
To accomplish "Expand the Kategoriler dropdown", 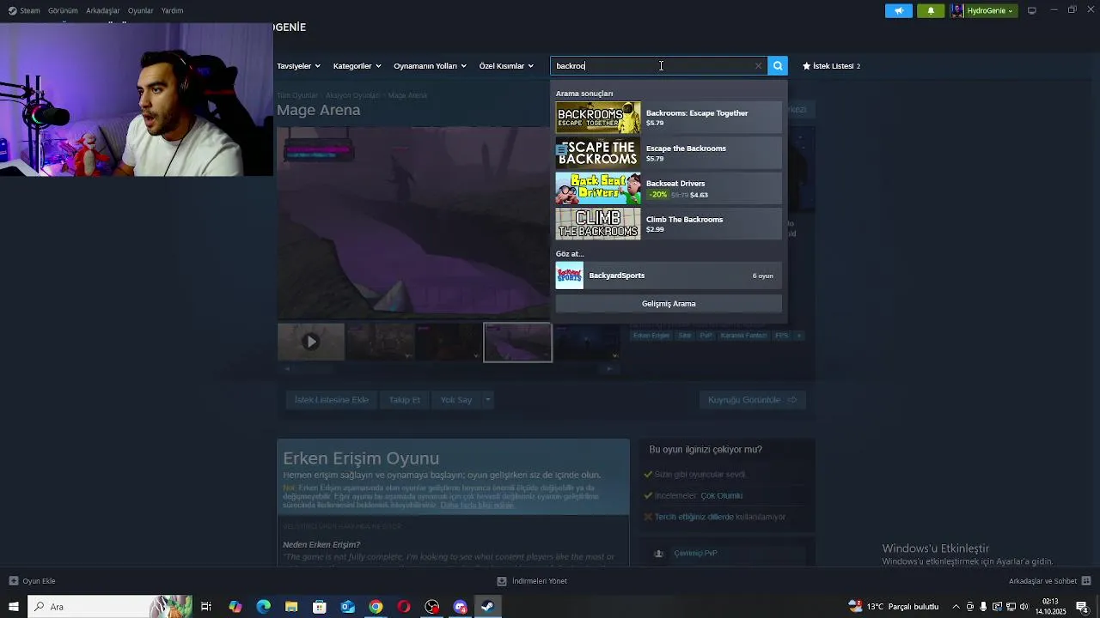I will coord(357,65).
